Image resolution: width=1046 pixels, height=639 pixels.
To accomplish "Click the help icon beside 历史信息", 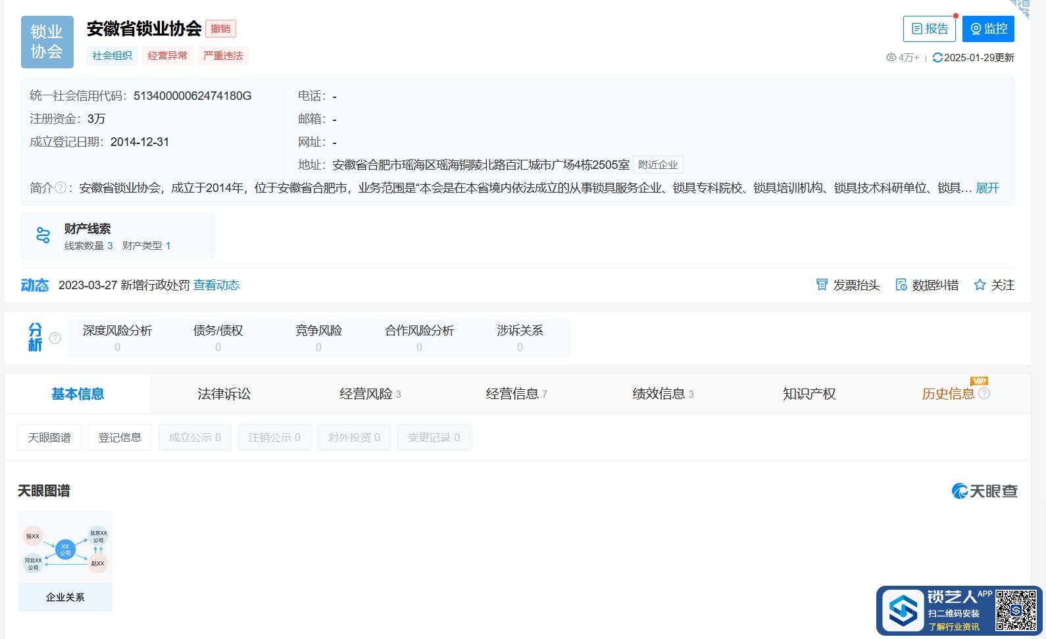I will tap(984, 394).
